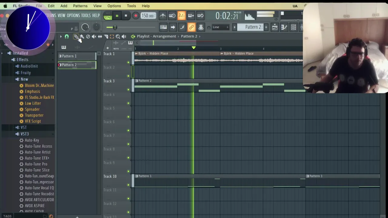
Task: Mute Track 6 with its green dot
Action: pyautogui.click(x=128, y=130)
